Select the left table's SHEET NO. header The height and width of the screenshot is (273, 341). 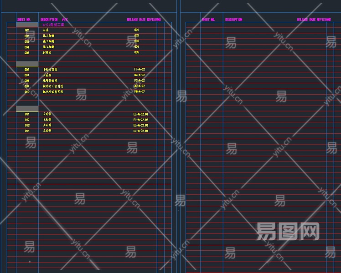tap(24, 20)
